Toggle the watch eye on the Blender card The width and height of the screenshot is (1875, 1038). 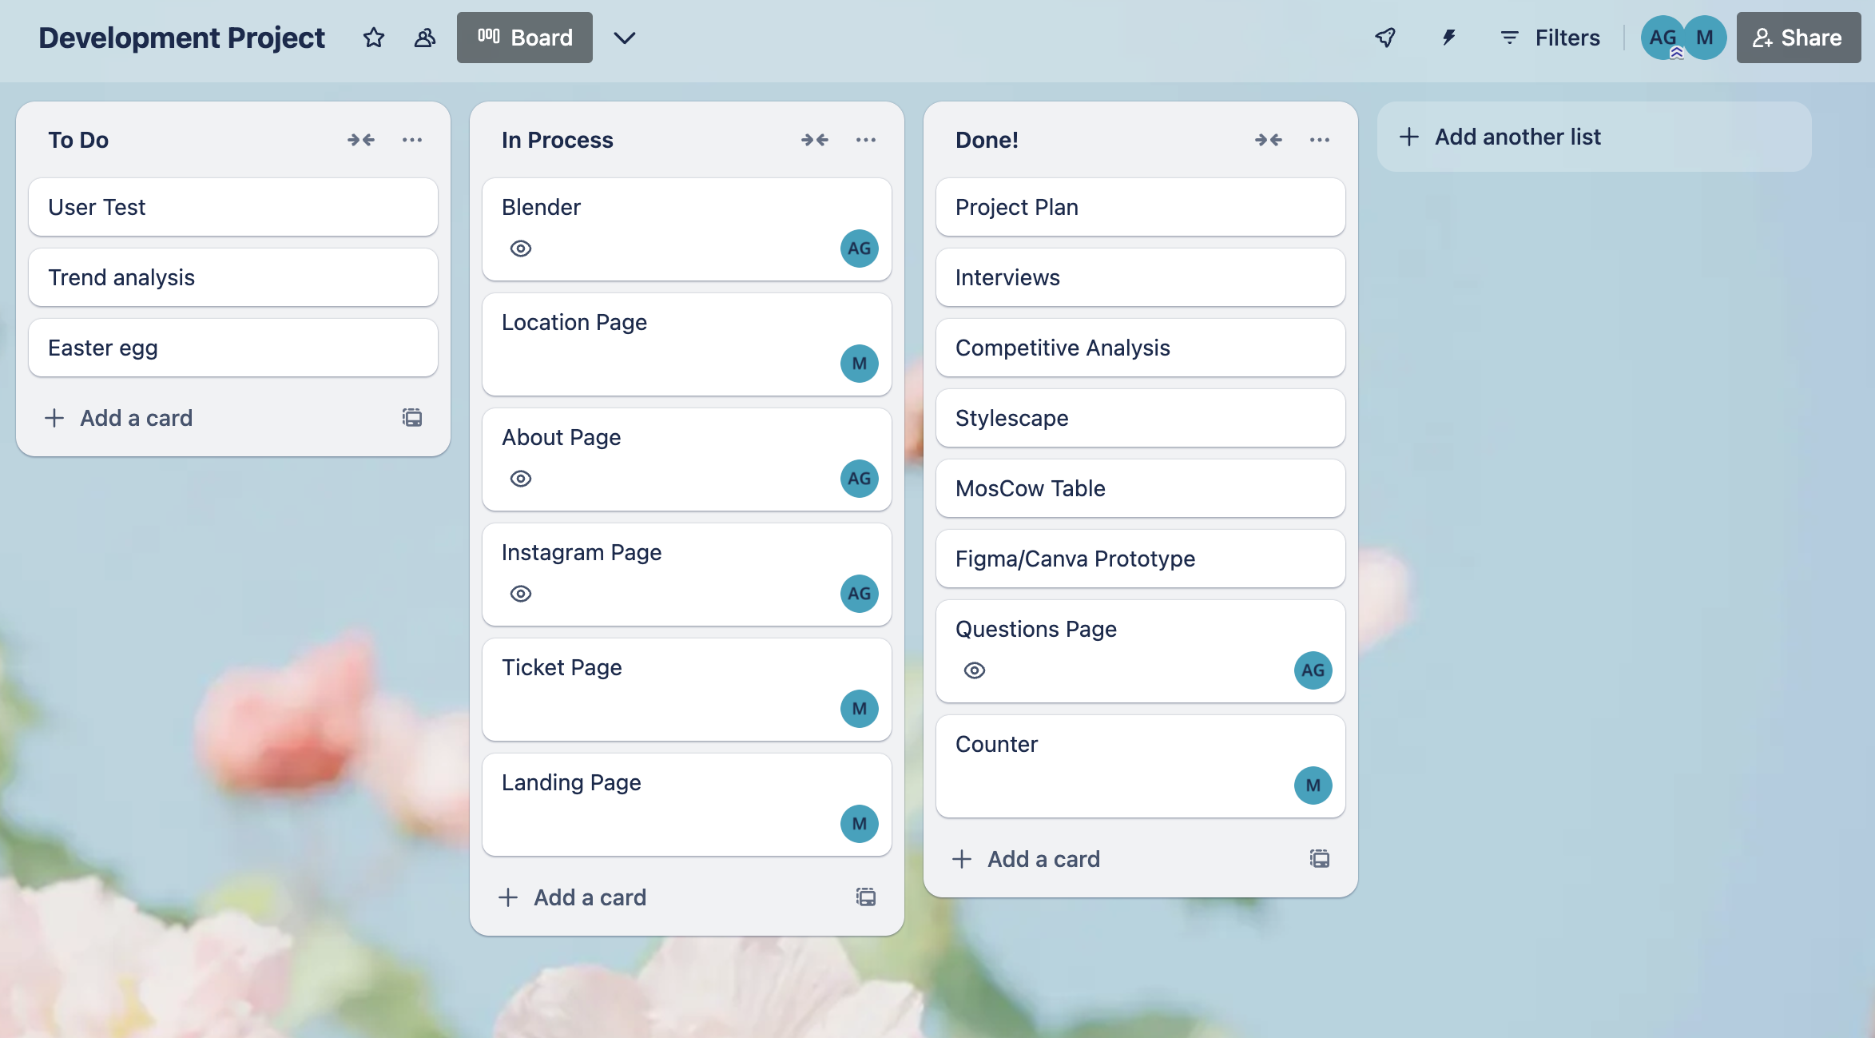pyautogui.click(x=520, y=249)
